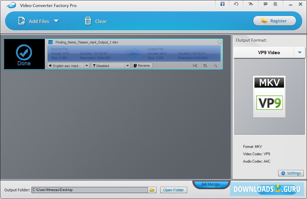The image size is (307, 199).
Task: Click the Merge button
Action: click(x=211, y=184)
